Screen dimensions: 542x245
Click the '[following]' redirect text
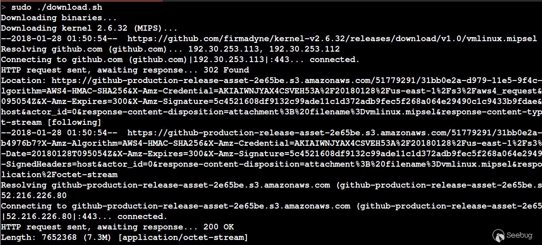point(74,122)
